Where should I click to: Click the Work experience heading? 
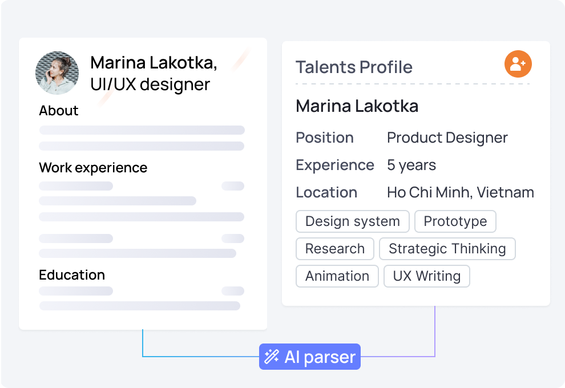point(93,168)
